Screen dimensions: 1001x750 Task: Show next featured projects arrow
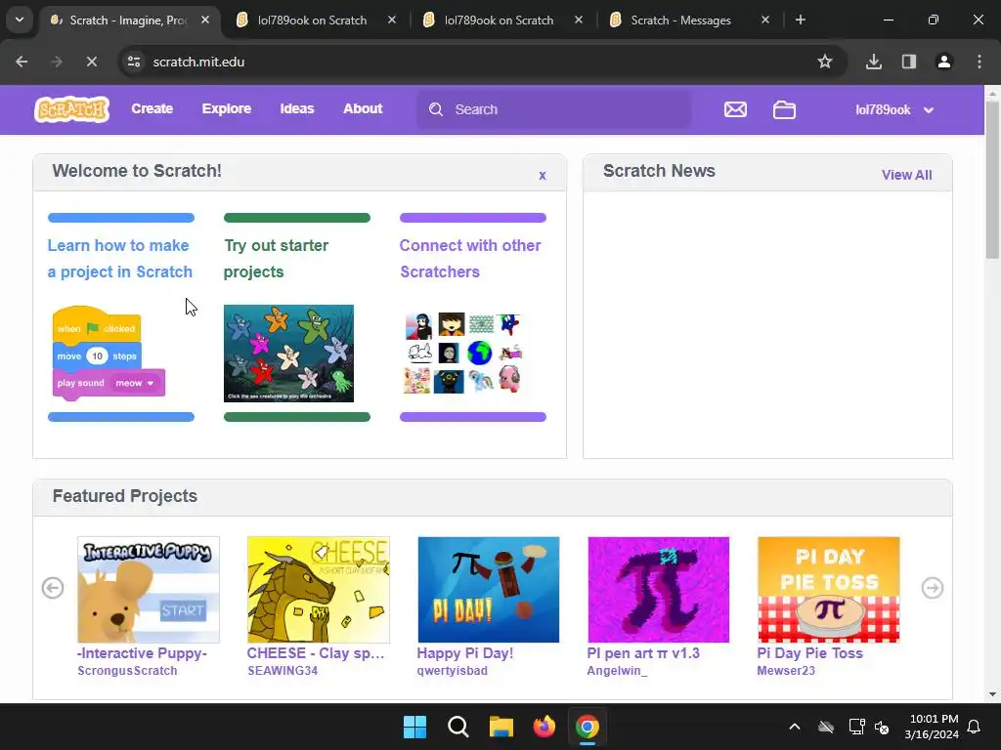point(933,588)
